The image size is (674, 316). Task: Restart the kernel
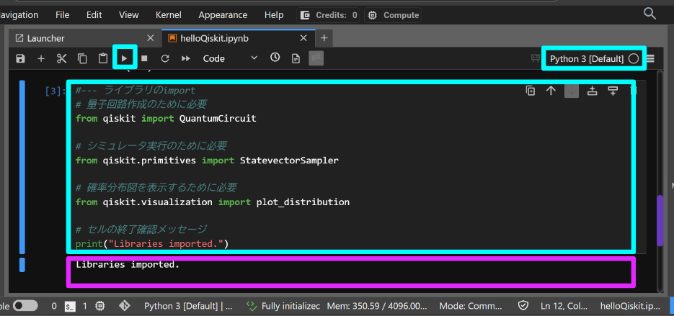click(x=165, y=58)
